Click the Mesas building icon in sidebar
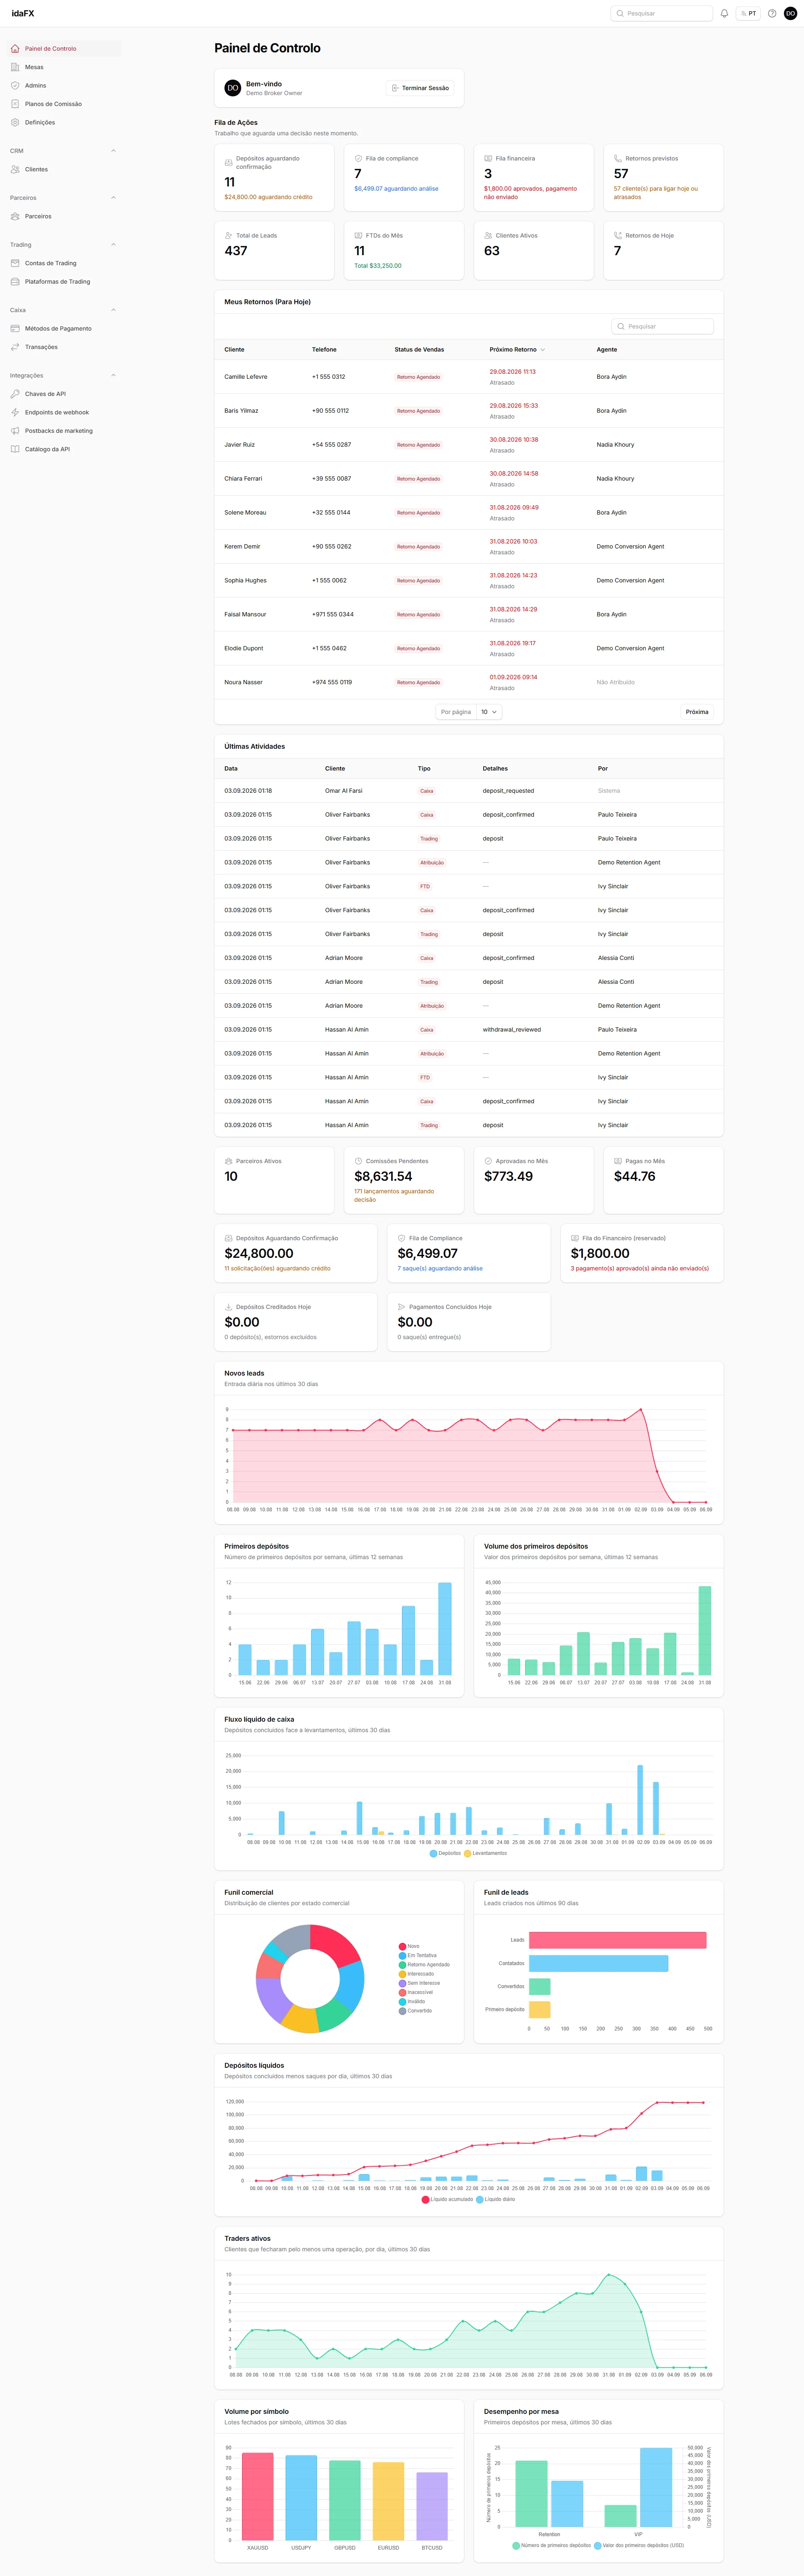 [x=15, y=67]
